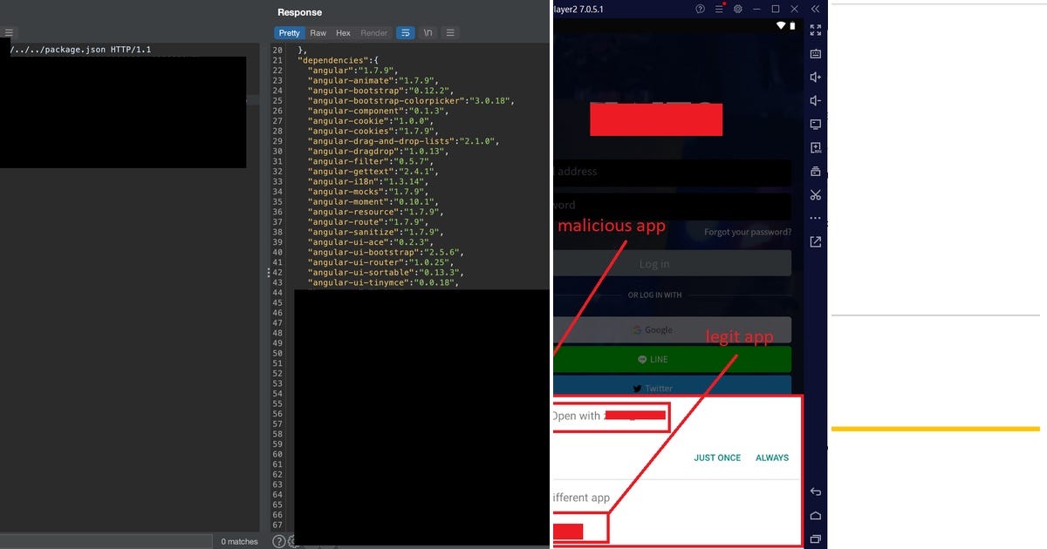
Task: Increase volume using the sidebar speaker icon
Action: [x=815, y=77]
